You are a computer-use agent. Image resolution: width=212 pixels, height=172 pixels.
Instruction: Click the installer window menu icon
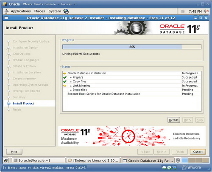click(x=6, y=18)
